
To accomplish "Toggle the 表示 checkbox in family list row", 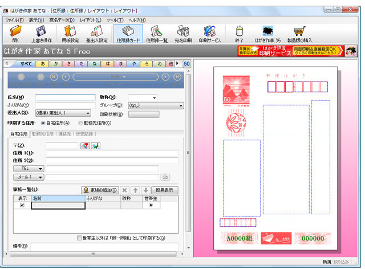I will [22, 205].
